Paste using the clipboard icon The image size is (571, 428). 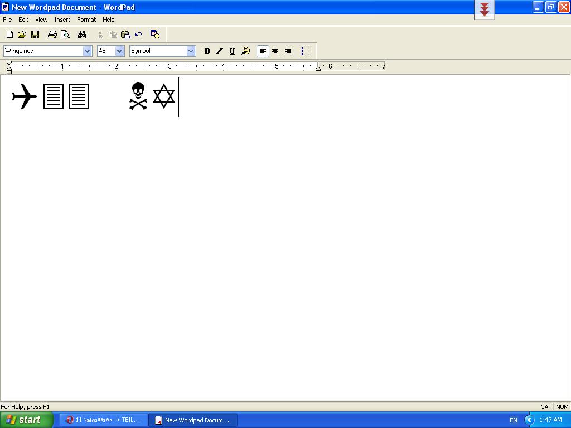point(125,35)
